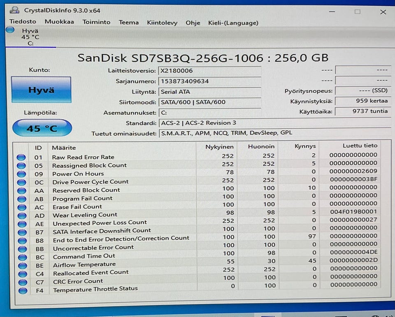Select the Raw Read Error Rate row text
This screenshot has width=395, height=317.
pos(83,157)
